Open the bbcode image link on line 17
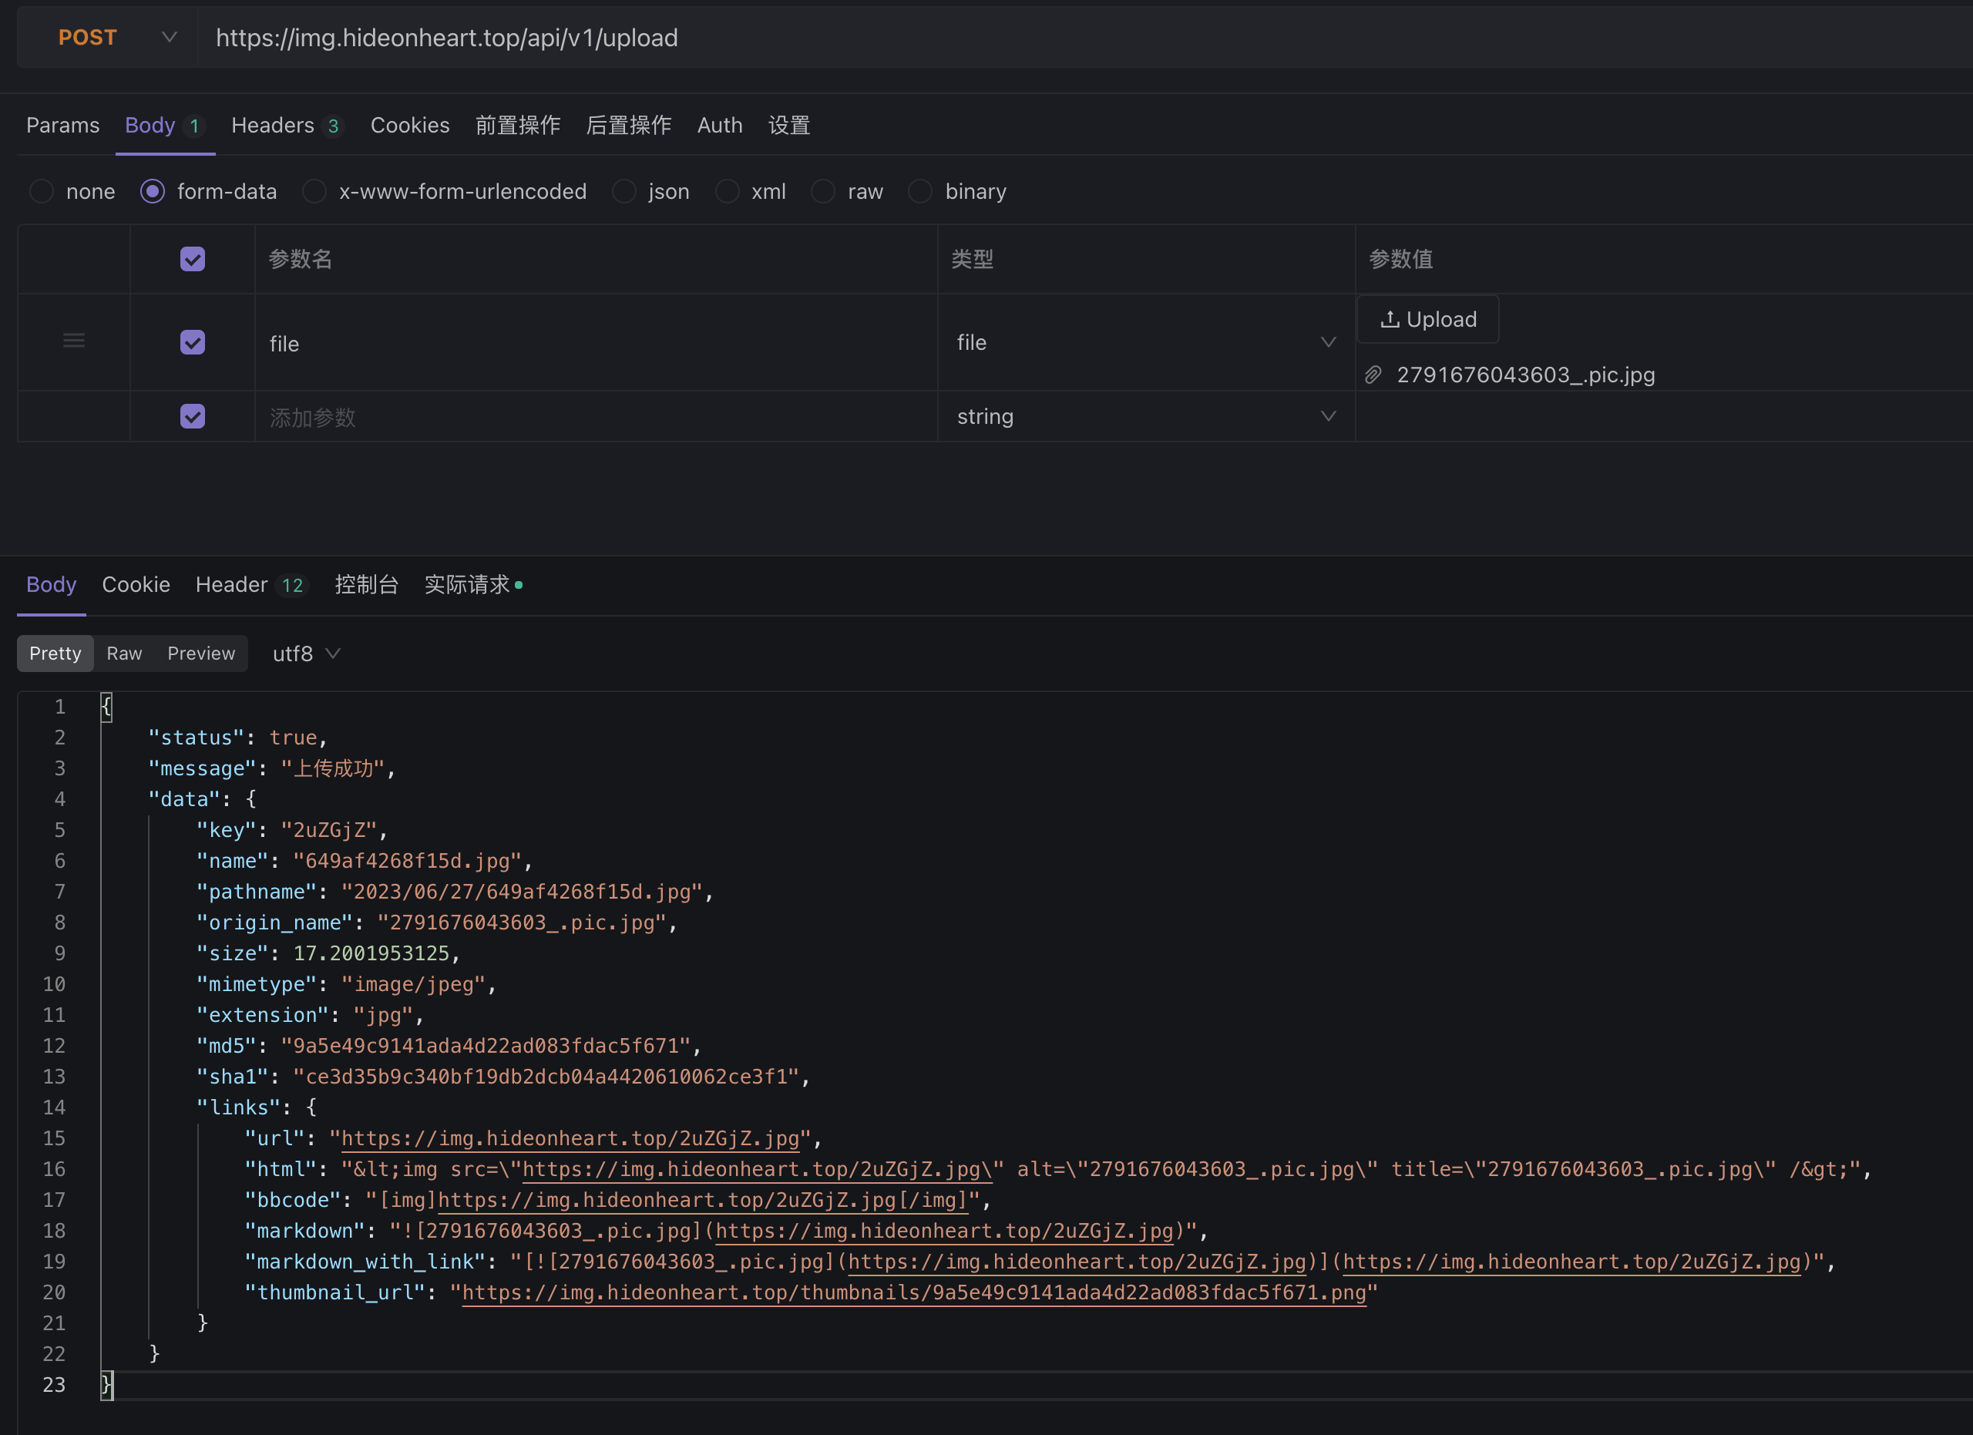 [703, 1200]
